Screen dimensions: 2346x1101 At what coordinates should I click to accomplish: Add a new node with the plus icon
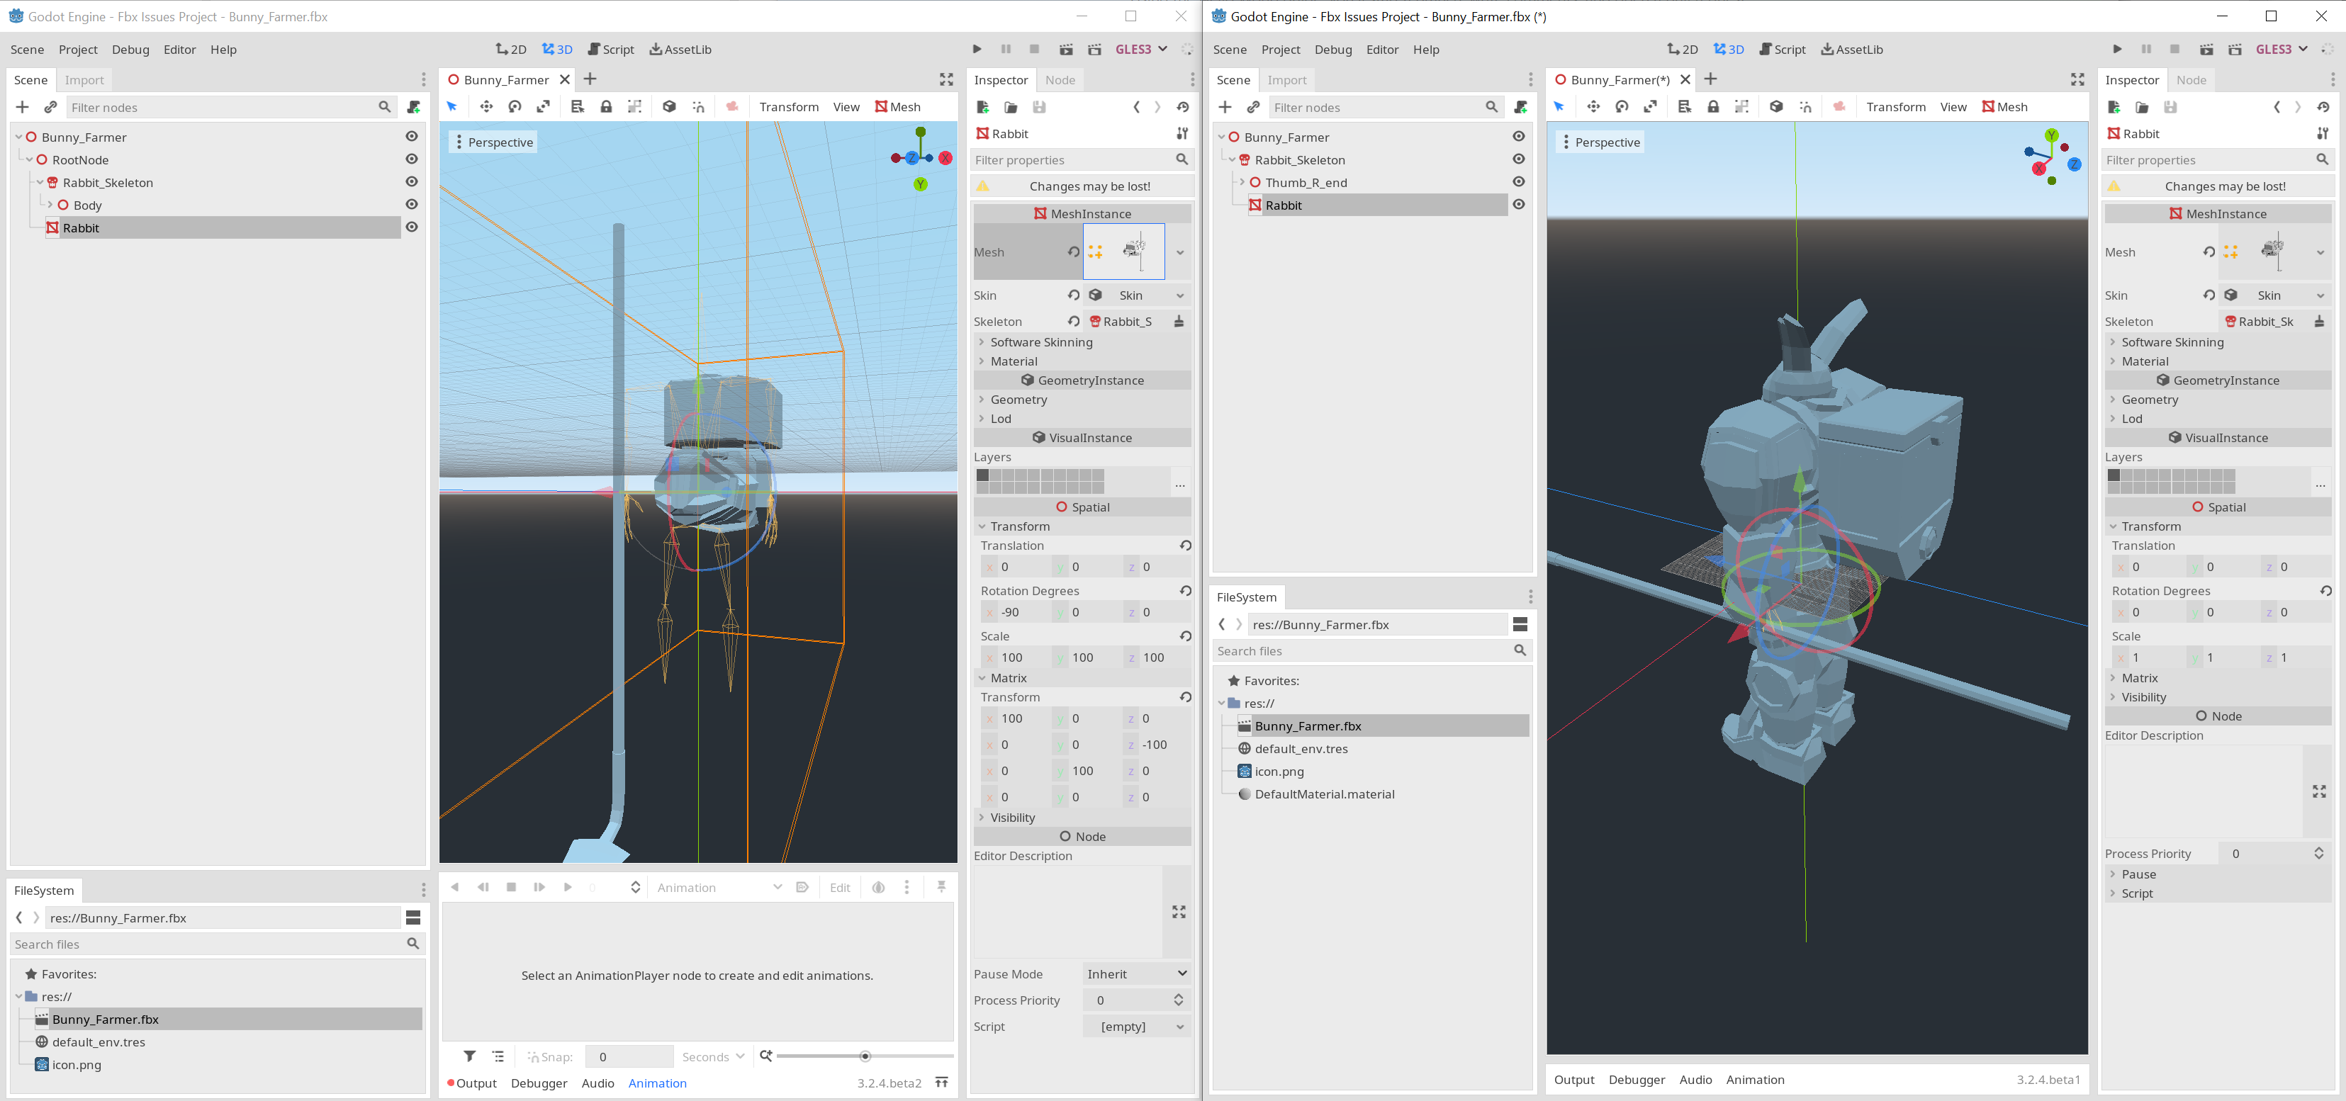22,106
